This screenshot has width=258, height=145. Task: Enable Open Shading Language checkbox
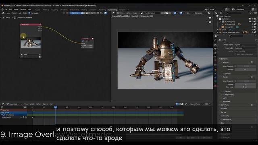[x=235, y=54]
